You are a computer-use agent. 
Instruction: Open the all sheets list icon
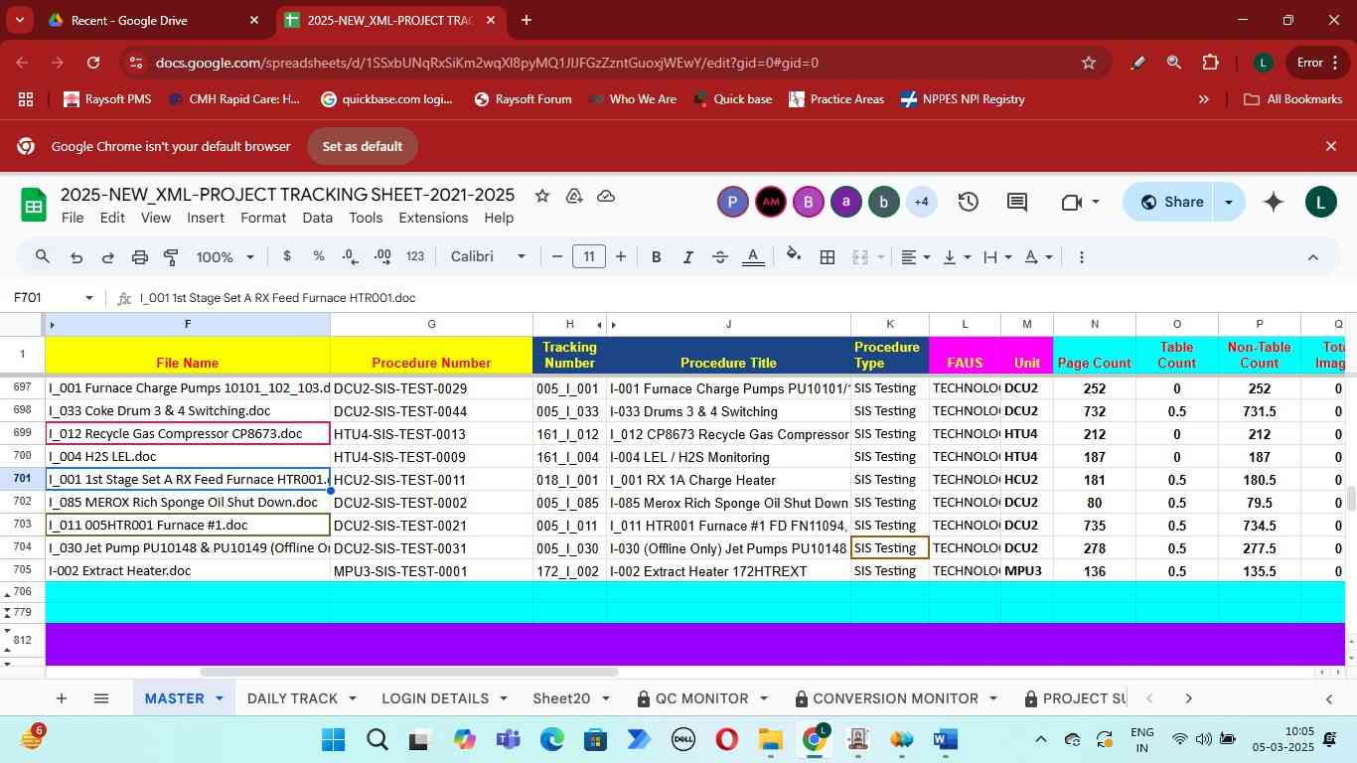[100, 698]
